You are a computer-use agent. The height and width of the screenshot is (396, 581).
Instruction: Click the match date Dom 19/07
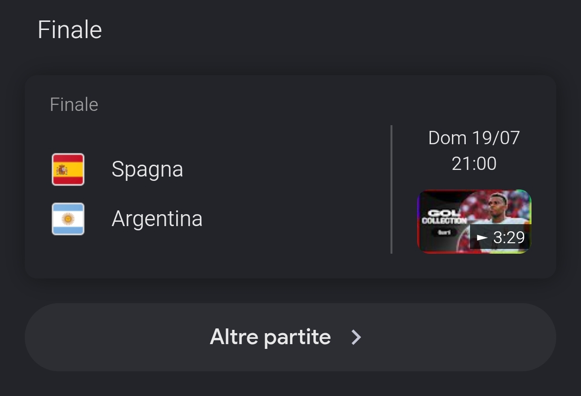click(474, 138)
